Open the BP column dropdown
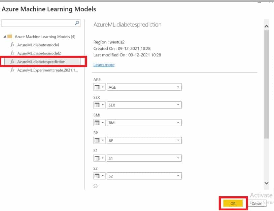This screenshot has width=274, height=211. 144,140
